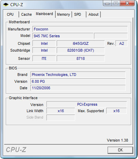Click the Motherboard group title
This screenshot has width=138, height=159.
19,22
